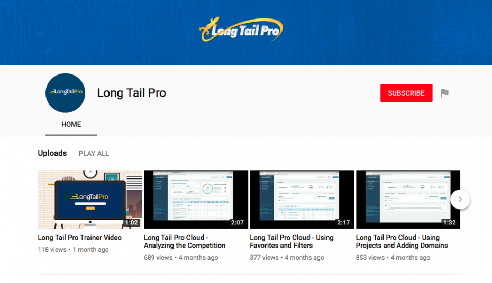
Task: Click the next arrow on uploads carousel
Action: coord(460,199)
